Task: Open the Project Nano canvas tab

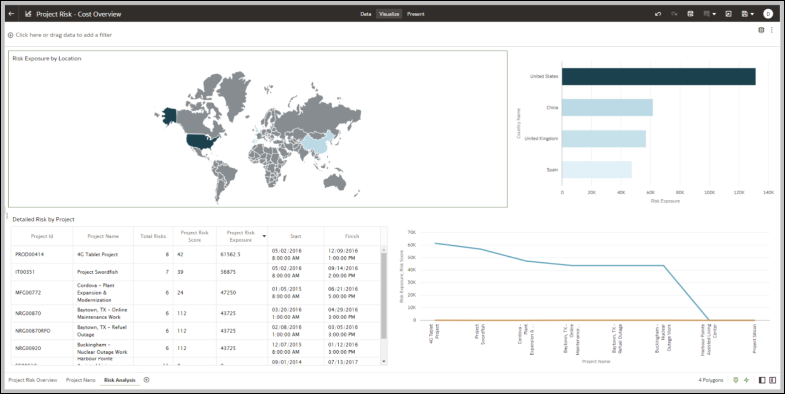Action: [81, 380]
